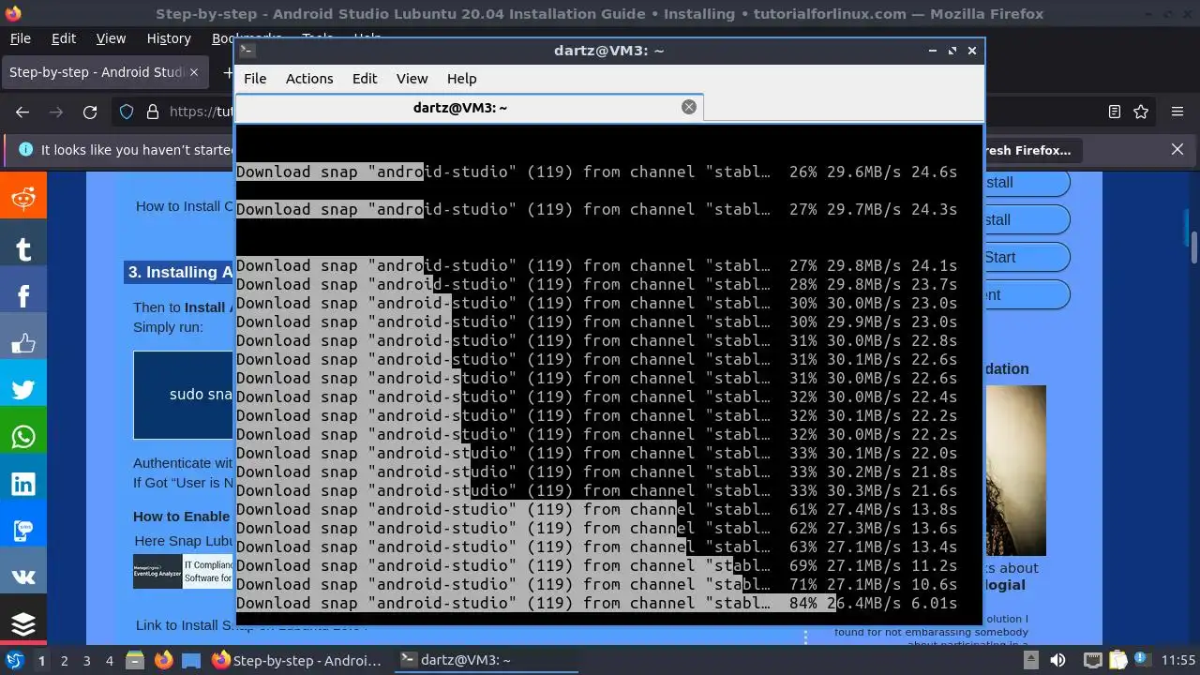Open the terminal Actions menu

point(309,79)
